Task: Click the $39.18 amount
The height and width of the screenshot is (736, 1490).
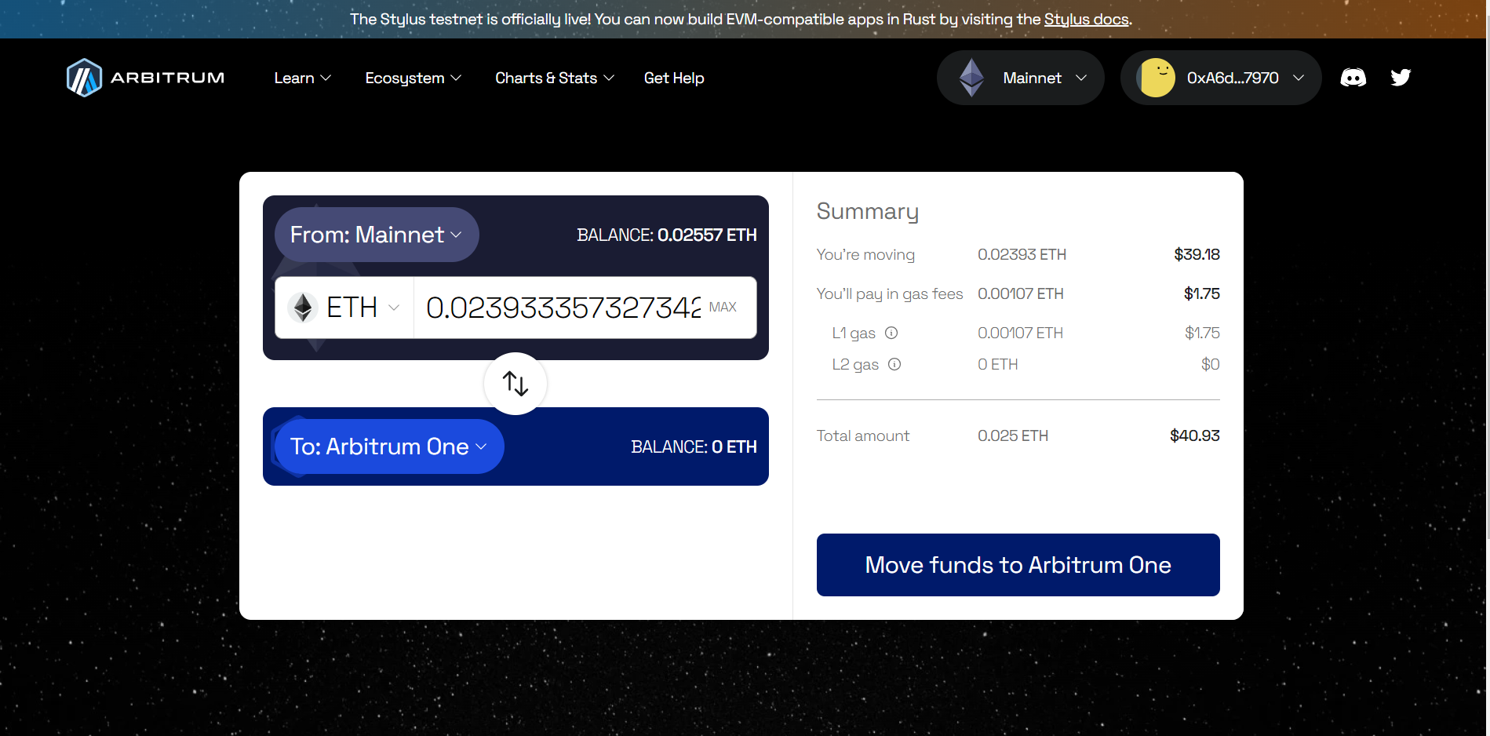Action: click(x=1197, y=254)
